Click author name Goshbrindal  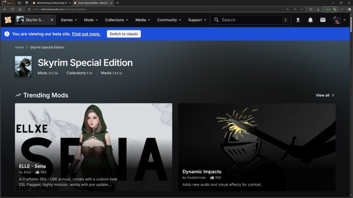(x=197, y=177)
